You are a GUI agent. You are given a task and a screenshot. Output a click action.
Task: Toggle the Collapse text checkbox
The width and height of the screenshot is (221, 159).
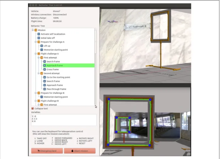click(32, 108)
